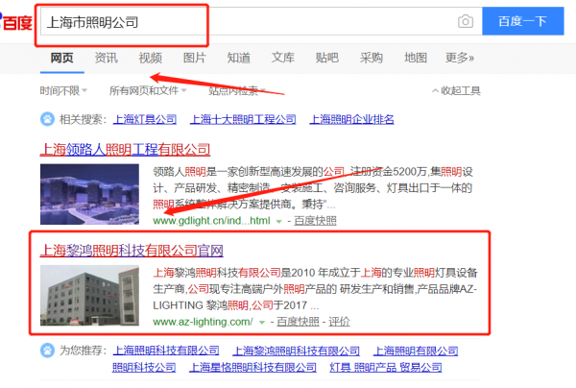Click small arrow after az-lighting.com URL
The width and height of the screenshot is (576, 388).
tap(264, 321)
